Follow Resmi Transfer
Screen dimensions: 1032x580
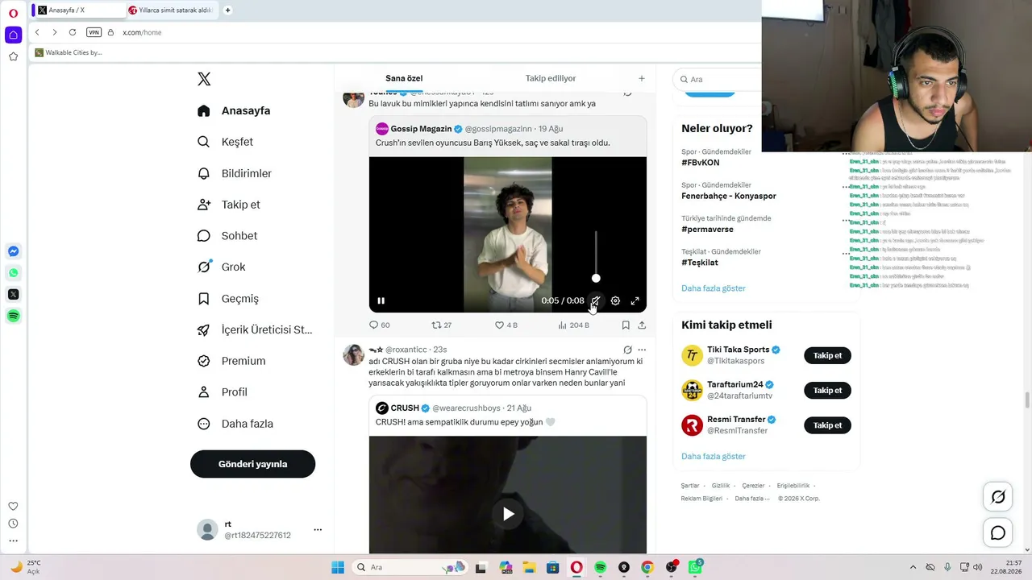(x=827, y=425)
